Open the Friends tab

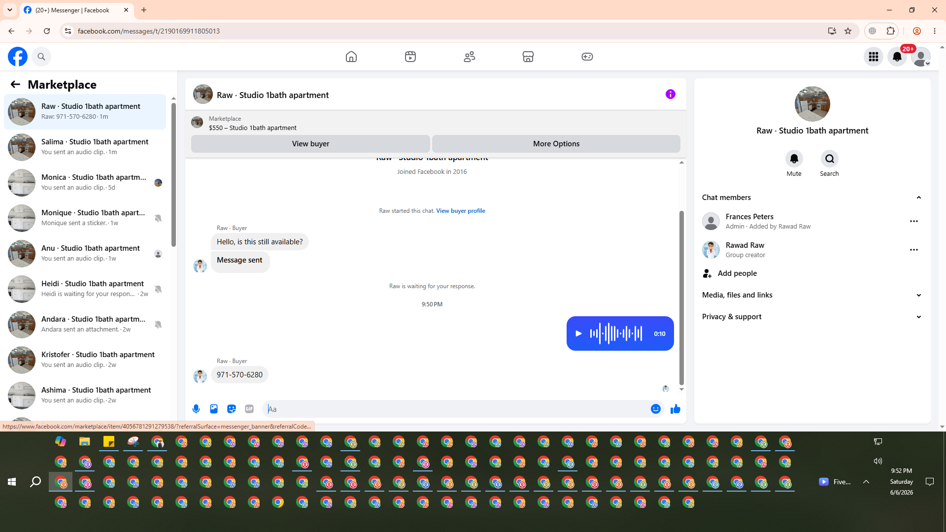pos(470,57)
